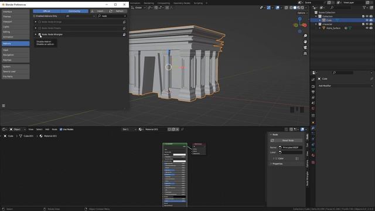Open the viewport shading options dropdown
This screenshot has width=375, height=211.
coord(306,8)
